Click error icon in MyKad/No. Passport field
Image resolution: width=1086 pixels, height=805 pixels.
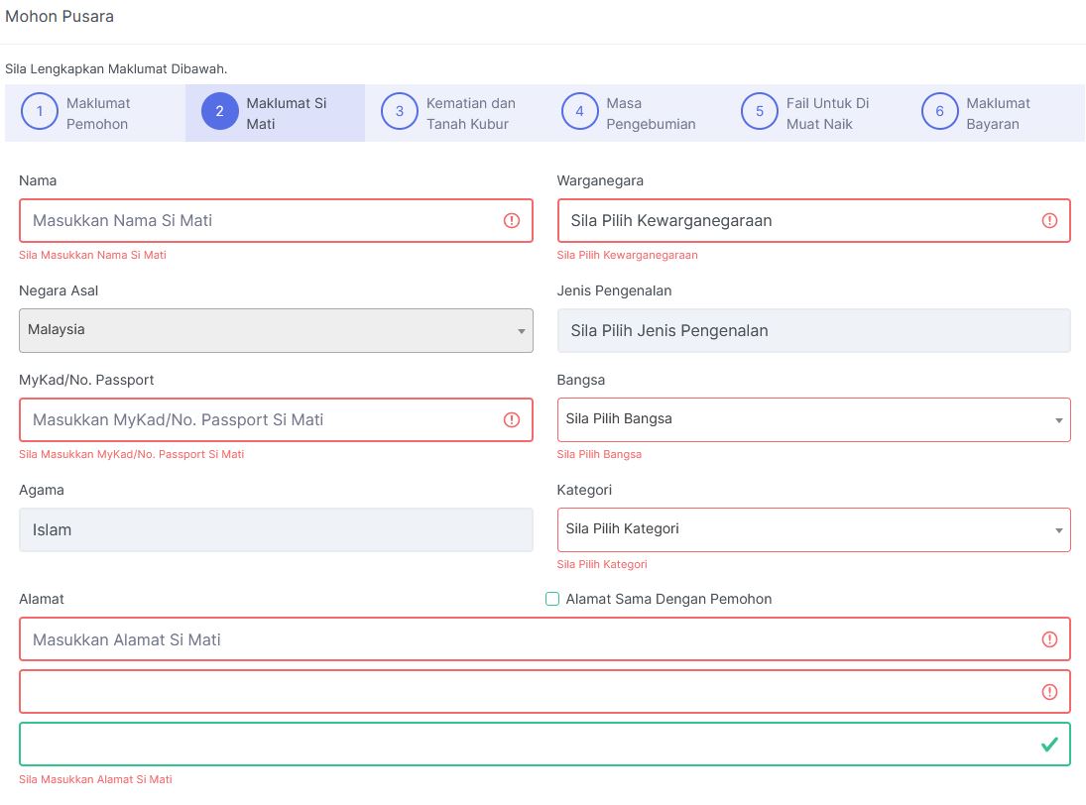(512, 420)
